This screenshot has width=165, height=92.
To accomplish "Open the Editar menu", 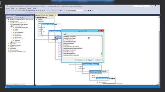I will coord(13,8).
